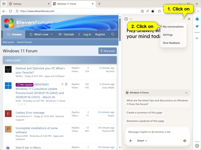Click the Settings tab gear icon

(10, 4)
